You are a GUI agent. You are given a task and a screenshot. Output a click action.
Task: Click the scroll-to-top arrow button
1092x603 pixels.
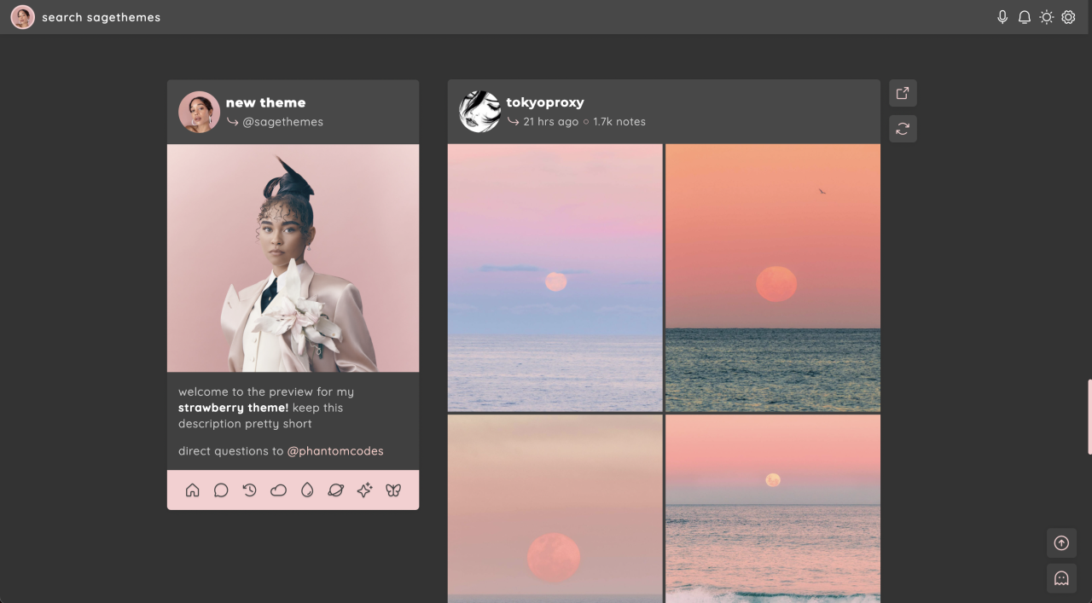[x=1061, y=542]
